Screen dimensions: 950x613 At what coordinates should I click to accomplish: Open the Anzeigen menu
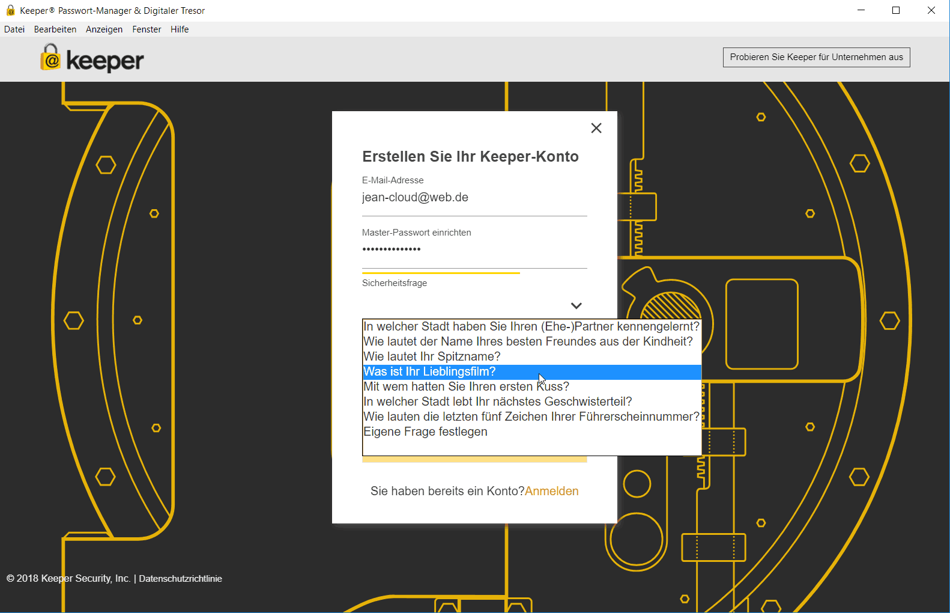pyautogui.click(x=104, y=29)
